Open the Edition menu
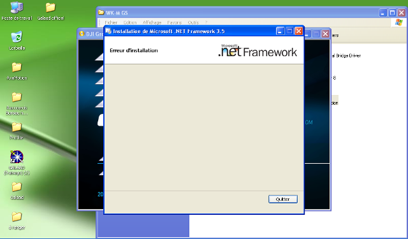The width and height of the screenshot is (408, 239). click(x=130, y=23)
